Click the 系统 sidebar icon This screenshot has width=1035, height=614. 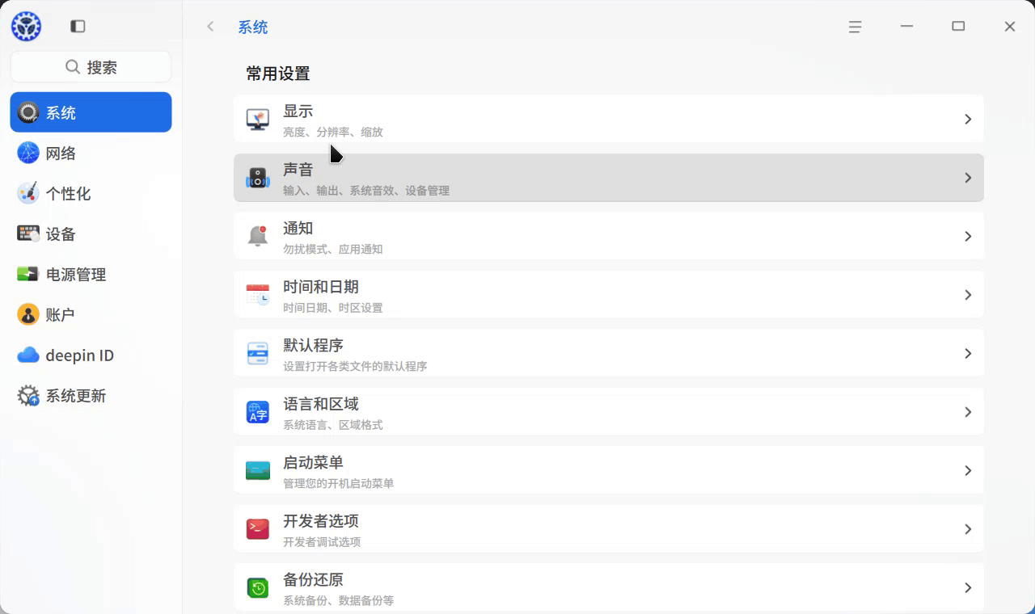[x=28, y=112]
